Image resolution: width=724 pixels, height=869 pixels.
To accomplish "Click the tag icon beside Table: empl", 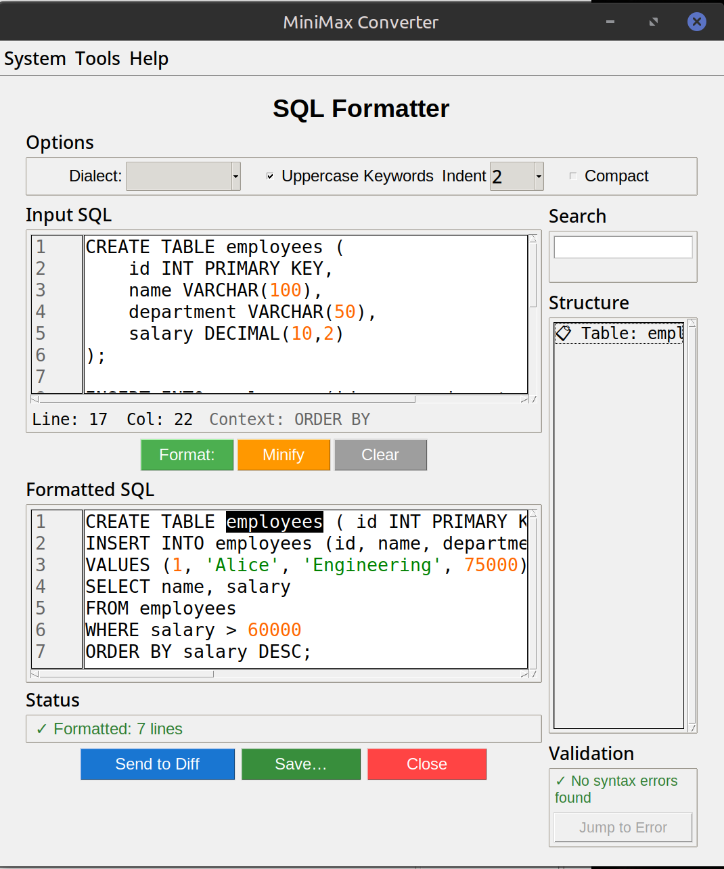I will [x=563, y=333].
